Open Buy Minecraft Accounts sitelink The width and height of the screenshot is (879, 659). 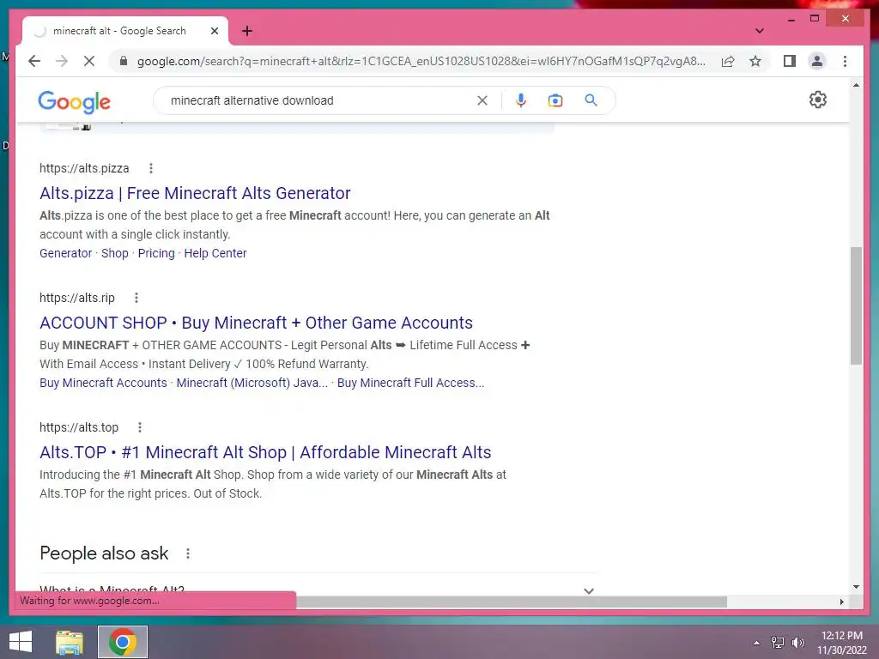point(103,383)
